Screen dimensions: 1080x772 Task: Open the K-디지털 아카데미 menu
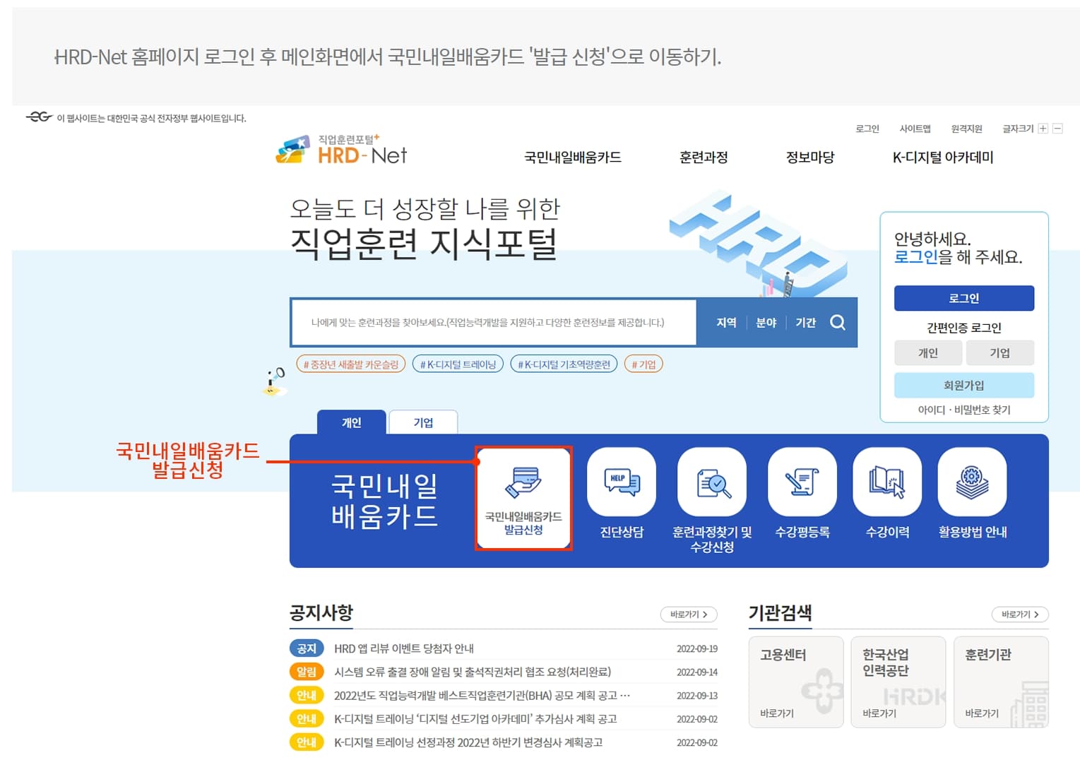point(943,158)
